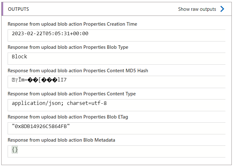The height and width of the screenshot is (167, 234).
Task: Click the Properties Blob ETag label
Action: [x=68, y=117]
